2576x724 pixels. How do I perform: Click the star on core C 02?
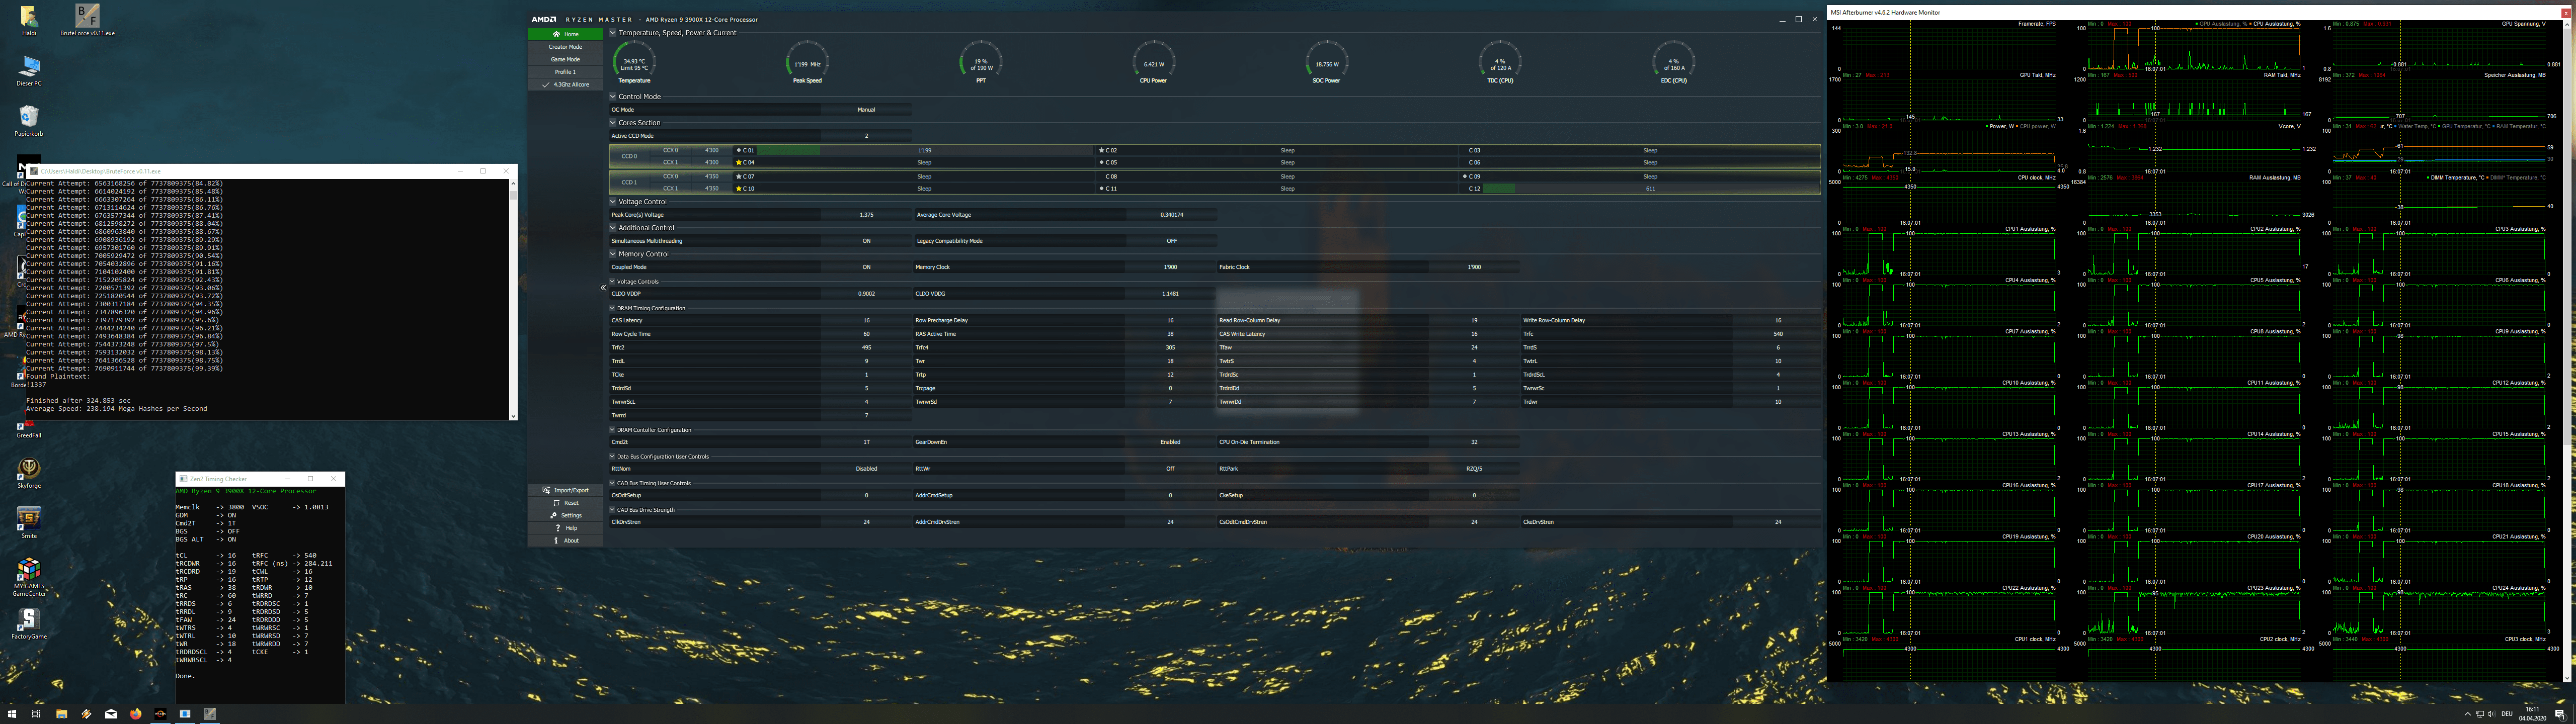click(x=1102, y=151)
